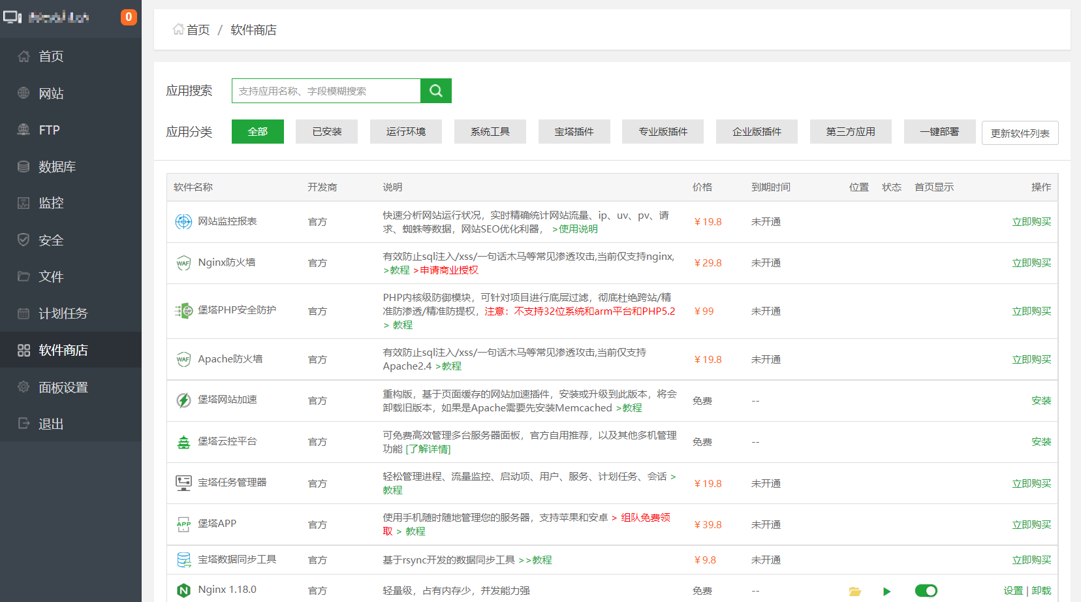Select the 专业版插件 category tab

click(663, 131)
